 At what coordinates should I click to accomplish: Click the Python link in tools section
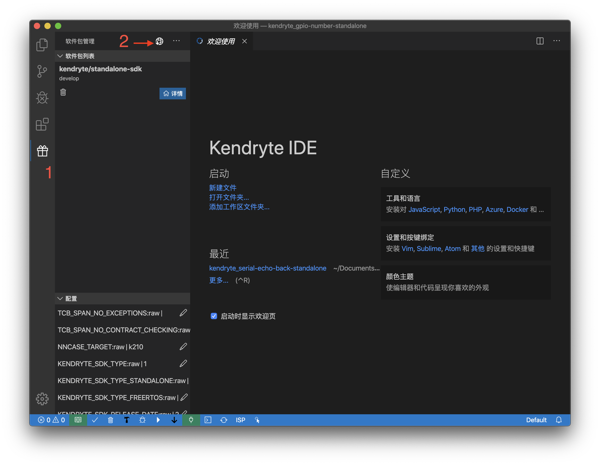[x=454, y=210]
